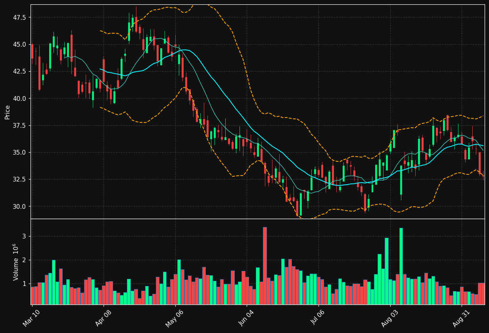Click the Jun 04 date label

coord(246,319)
